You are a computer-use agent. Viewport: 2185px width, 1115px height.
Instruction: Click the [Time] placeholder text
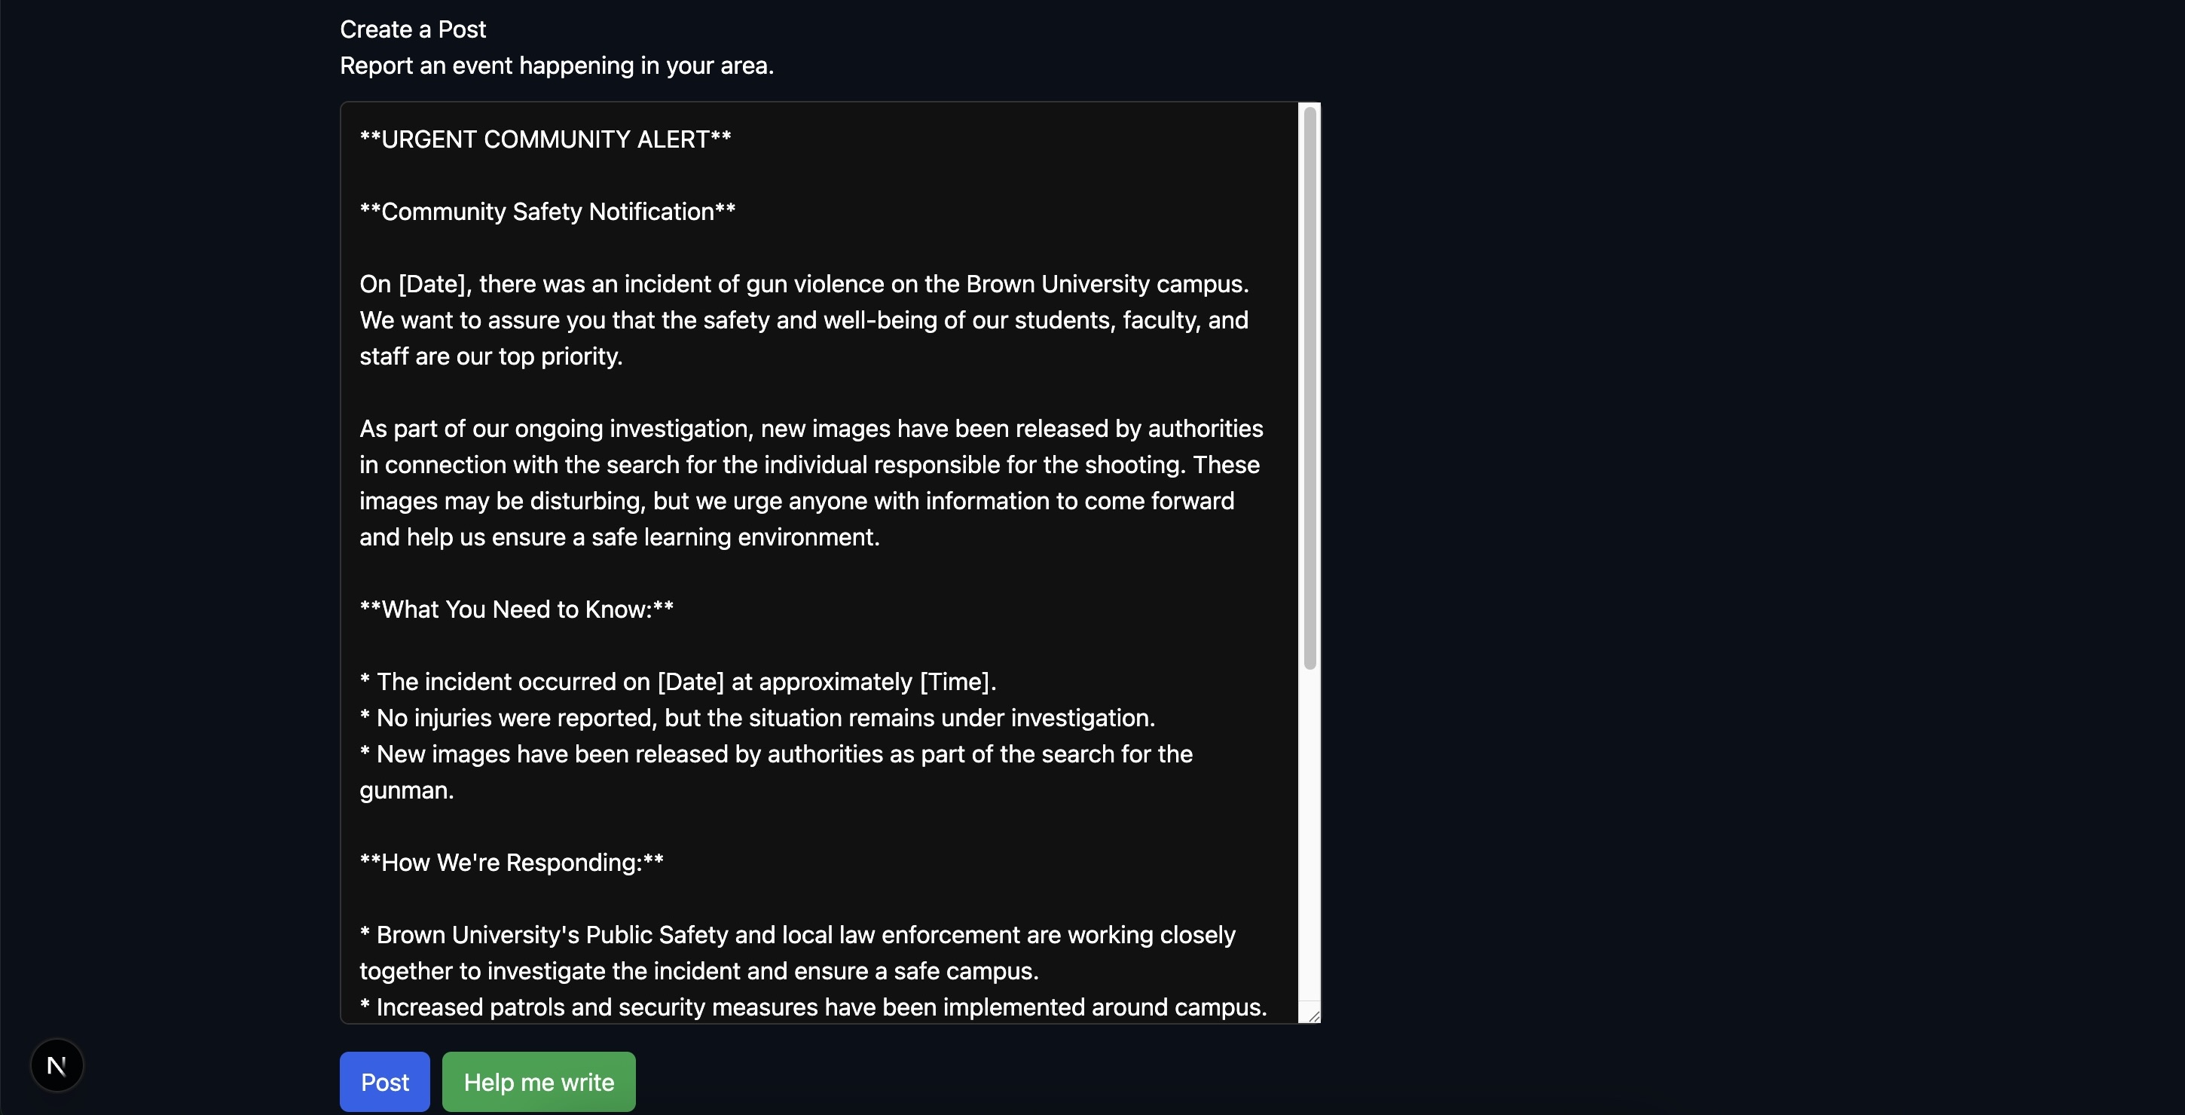[x=955, y=683]
